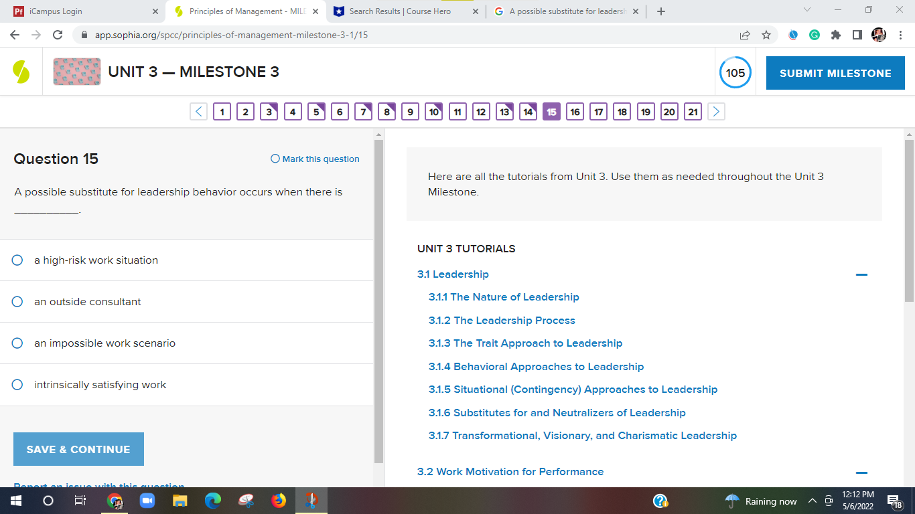This screenshot has height=514, width=915.
Task: Jump to question 1
Action: click(222, 112)
